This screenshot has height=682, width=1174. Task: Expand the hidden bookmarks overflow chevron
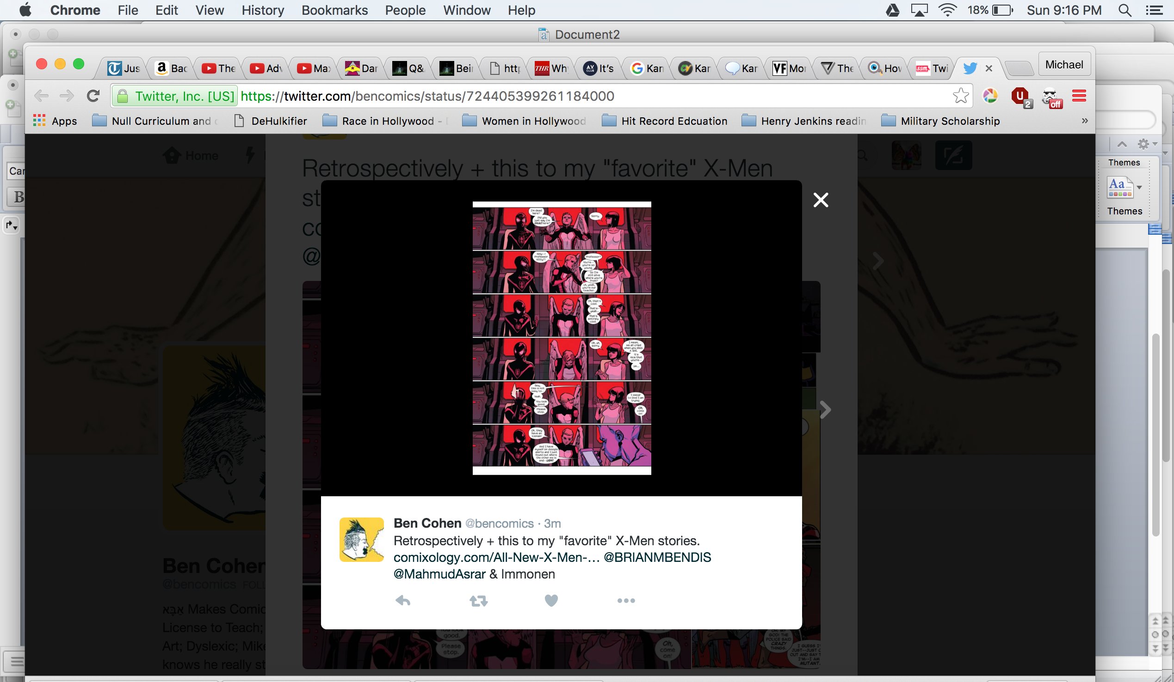(1085, 121)
